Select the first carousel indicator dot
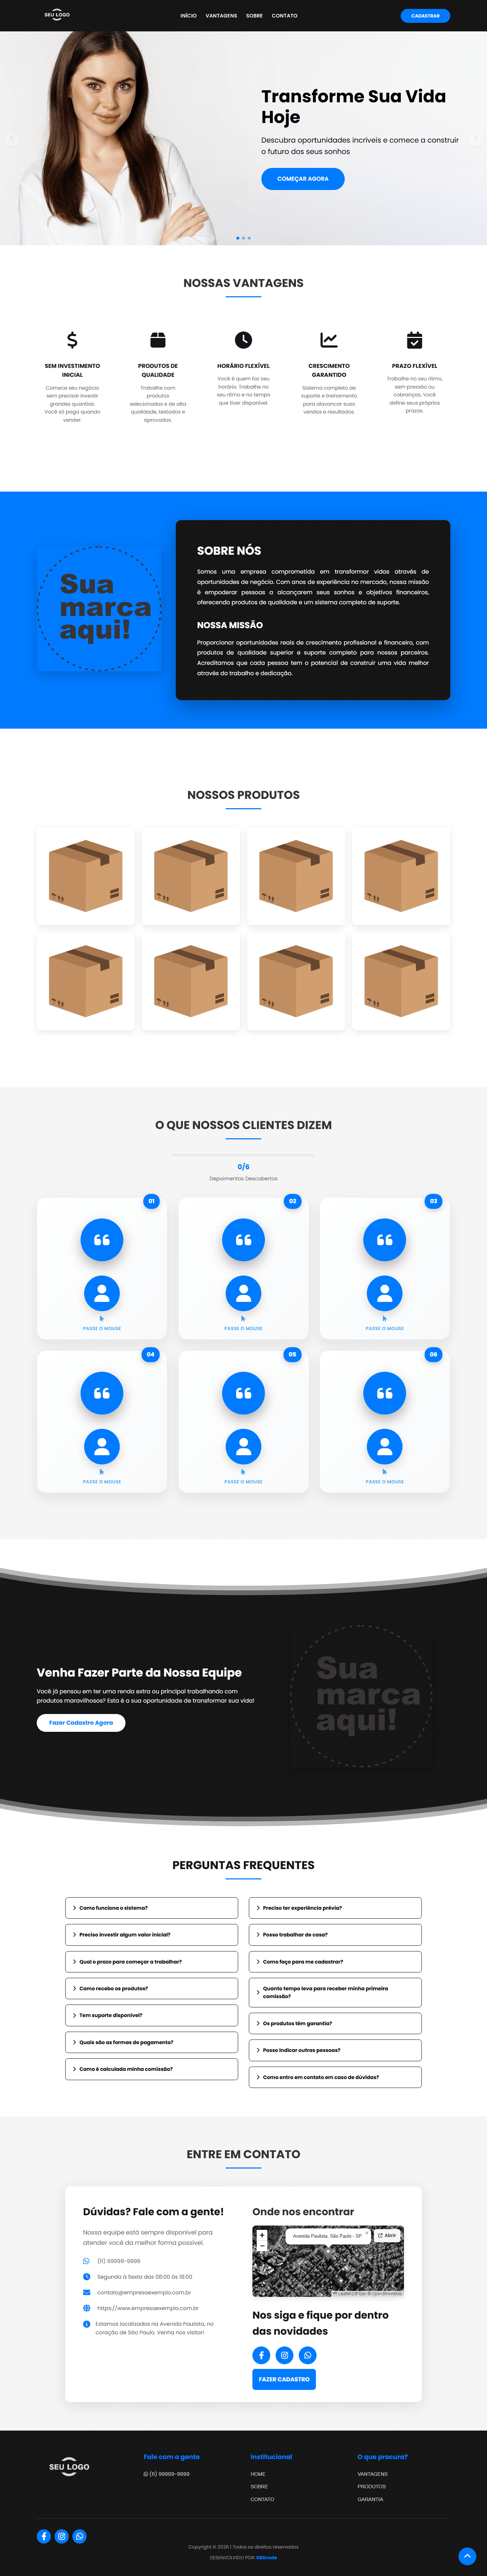 [237, 238]
